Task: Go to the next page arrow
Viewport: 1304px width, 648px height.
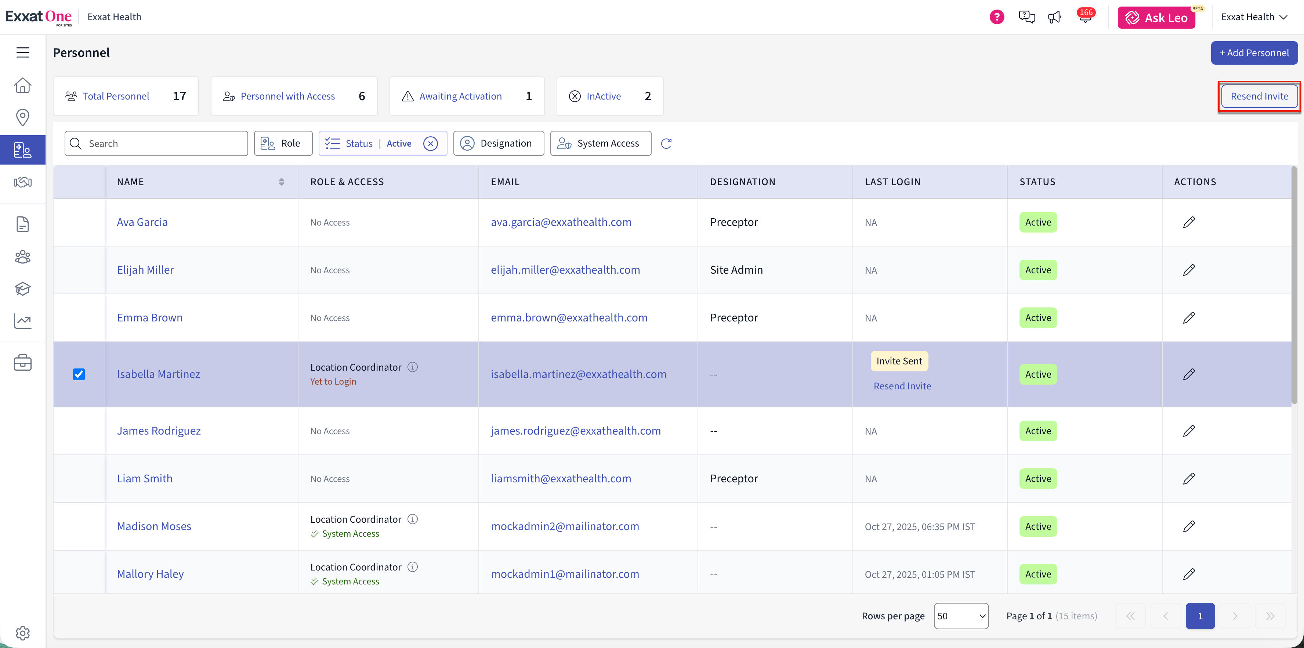Action: click(x=1235, y=616)
